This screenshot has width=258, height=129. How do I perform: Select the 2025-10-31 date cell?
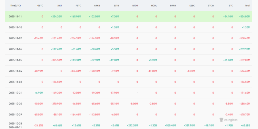tap(15, 93)
